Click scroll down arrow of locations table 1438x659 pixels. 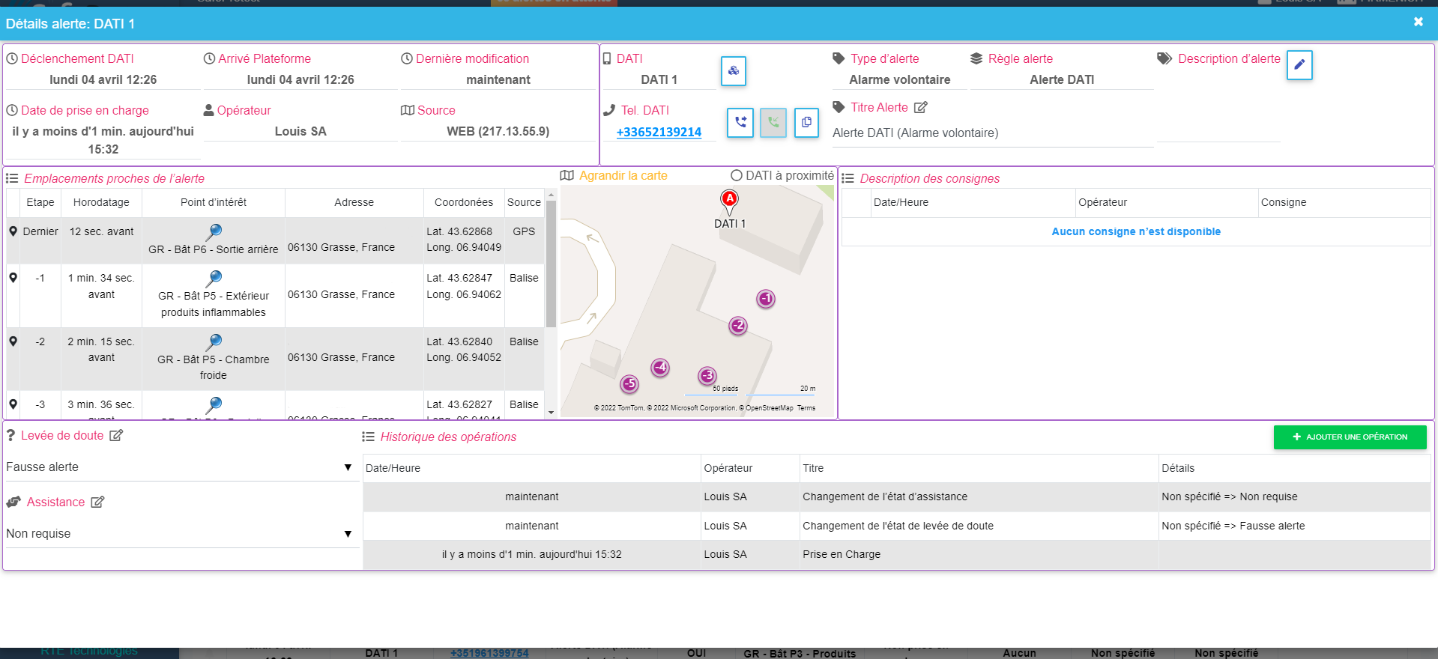pos(551,412)
